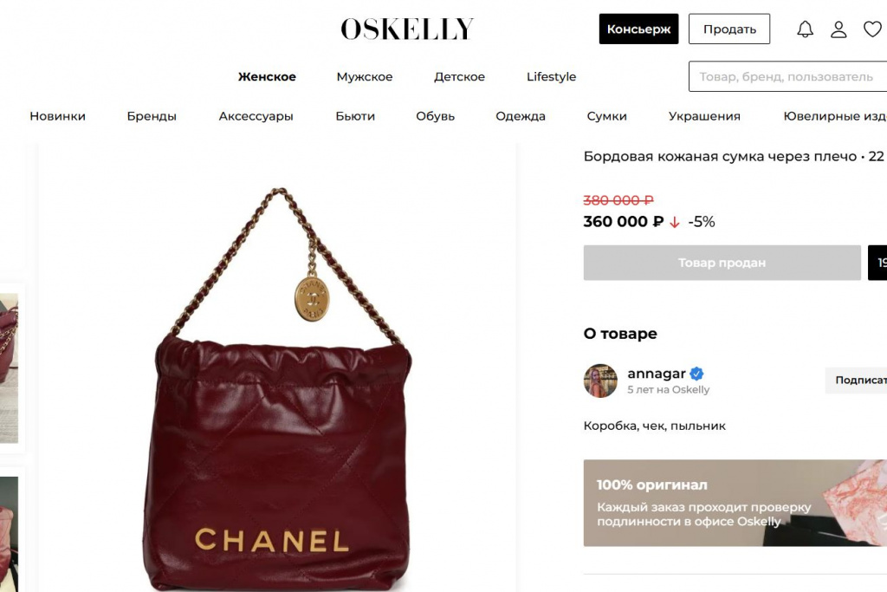887x592 pixels.
Task: Open the Детское section
Action: tap(459, 76)
